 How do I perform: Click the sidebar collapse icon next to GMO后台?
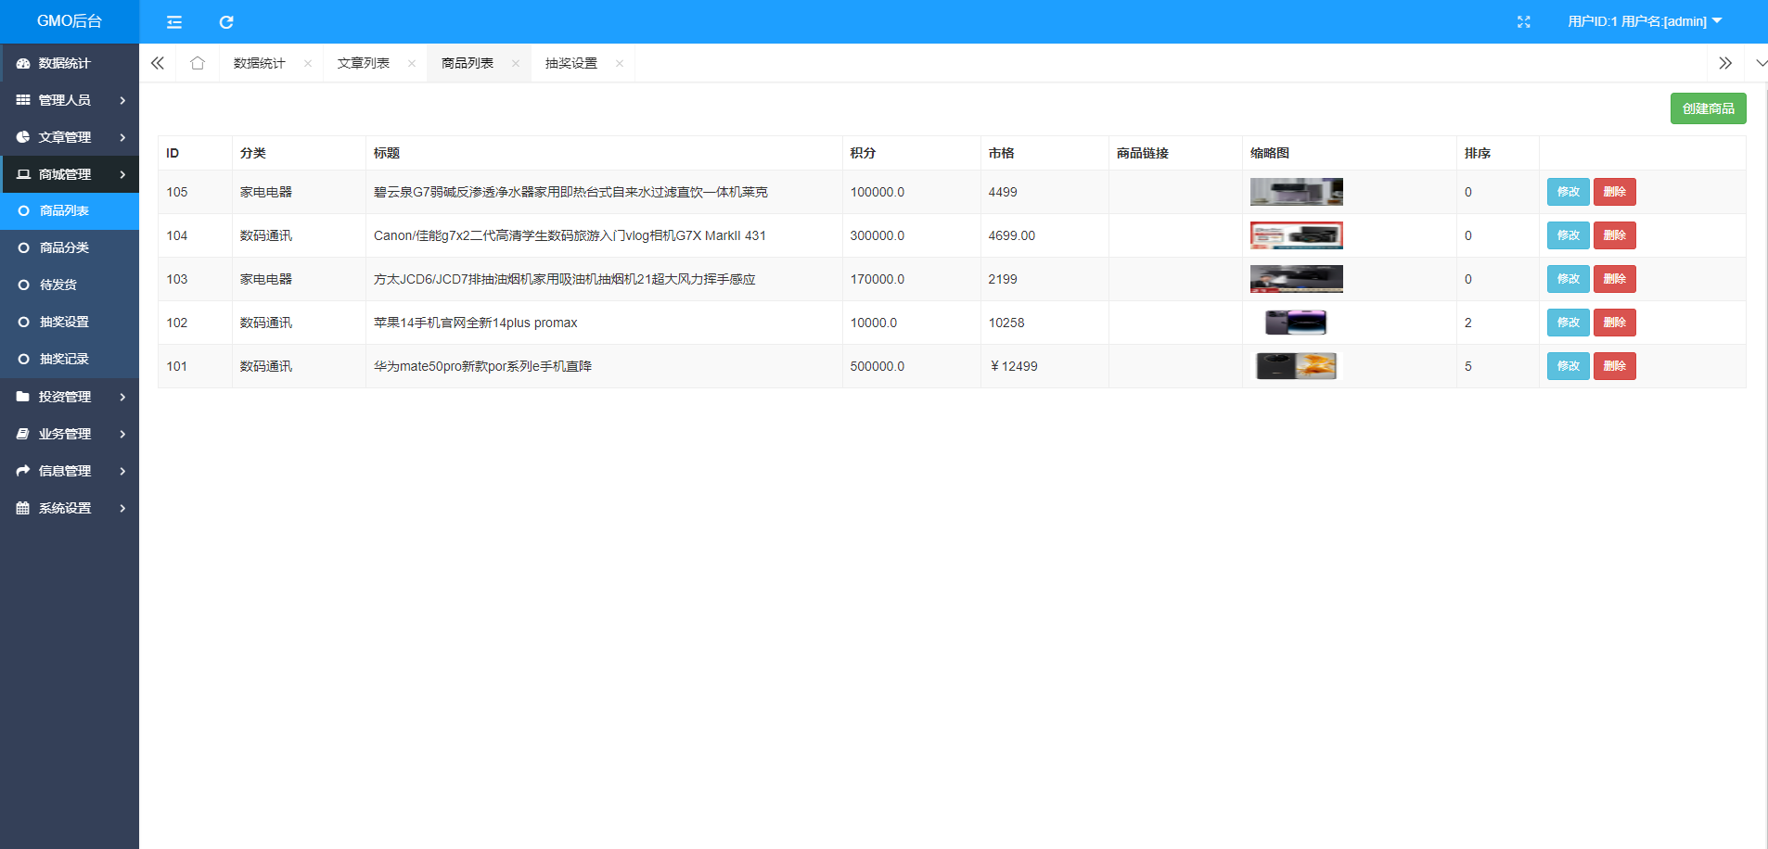173,21
